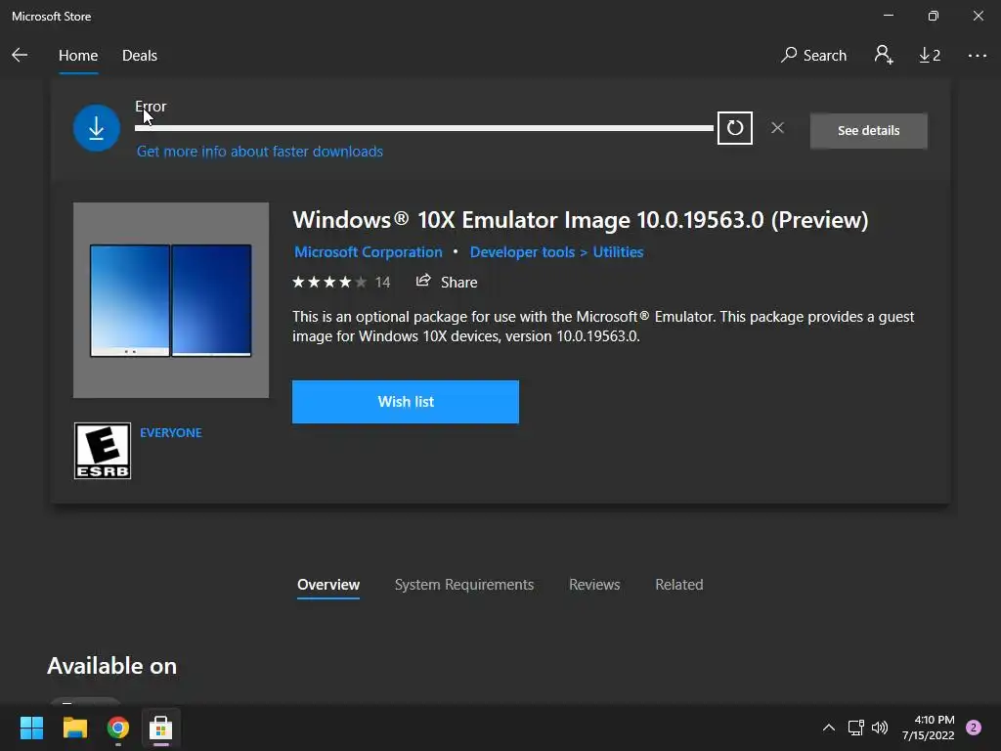Open Developer tools > Utilities category
The width and height of the screenshot is (1001, 751).
(556, 251)
